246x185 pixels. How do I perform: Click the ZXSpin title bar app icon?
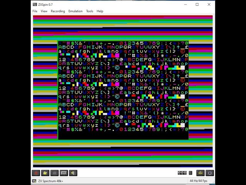pyautogui.click(x=35, y=5)
